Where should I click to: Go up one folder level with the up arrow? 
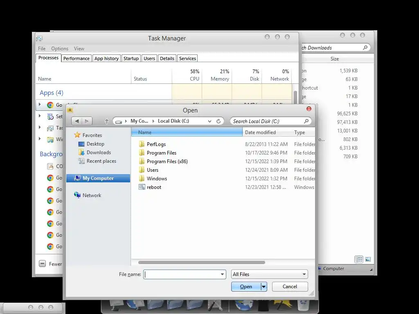(107, 121)
